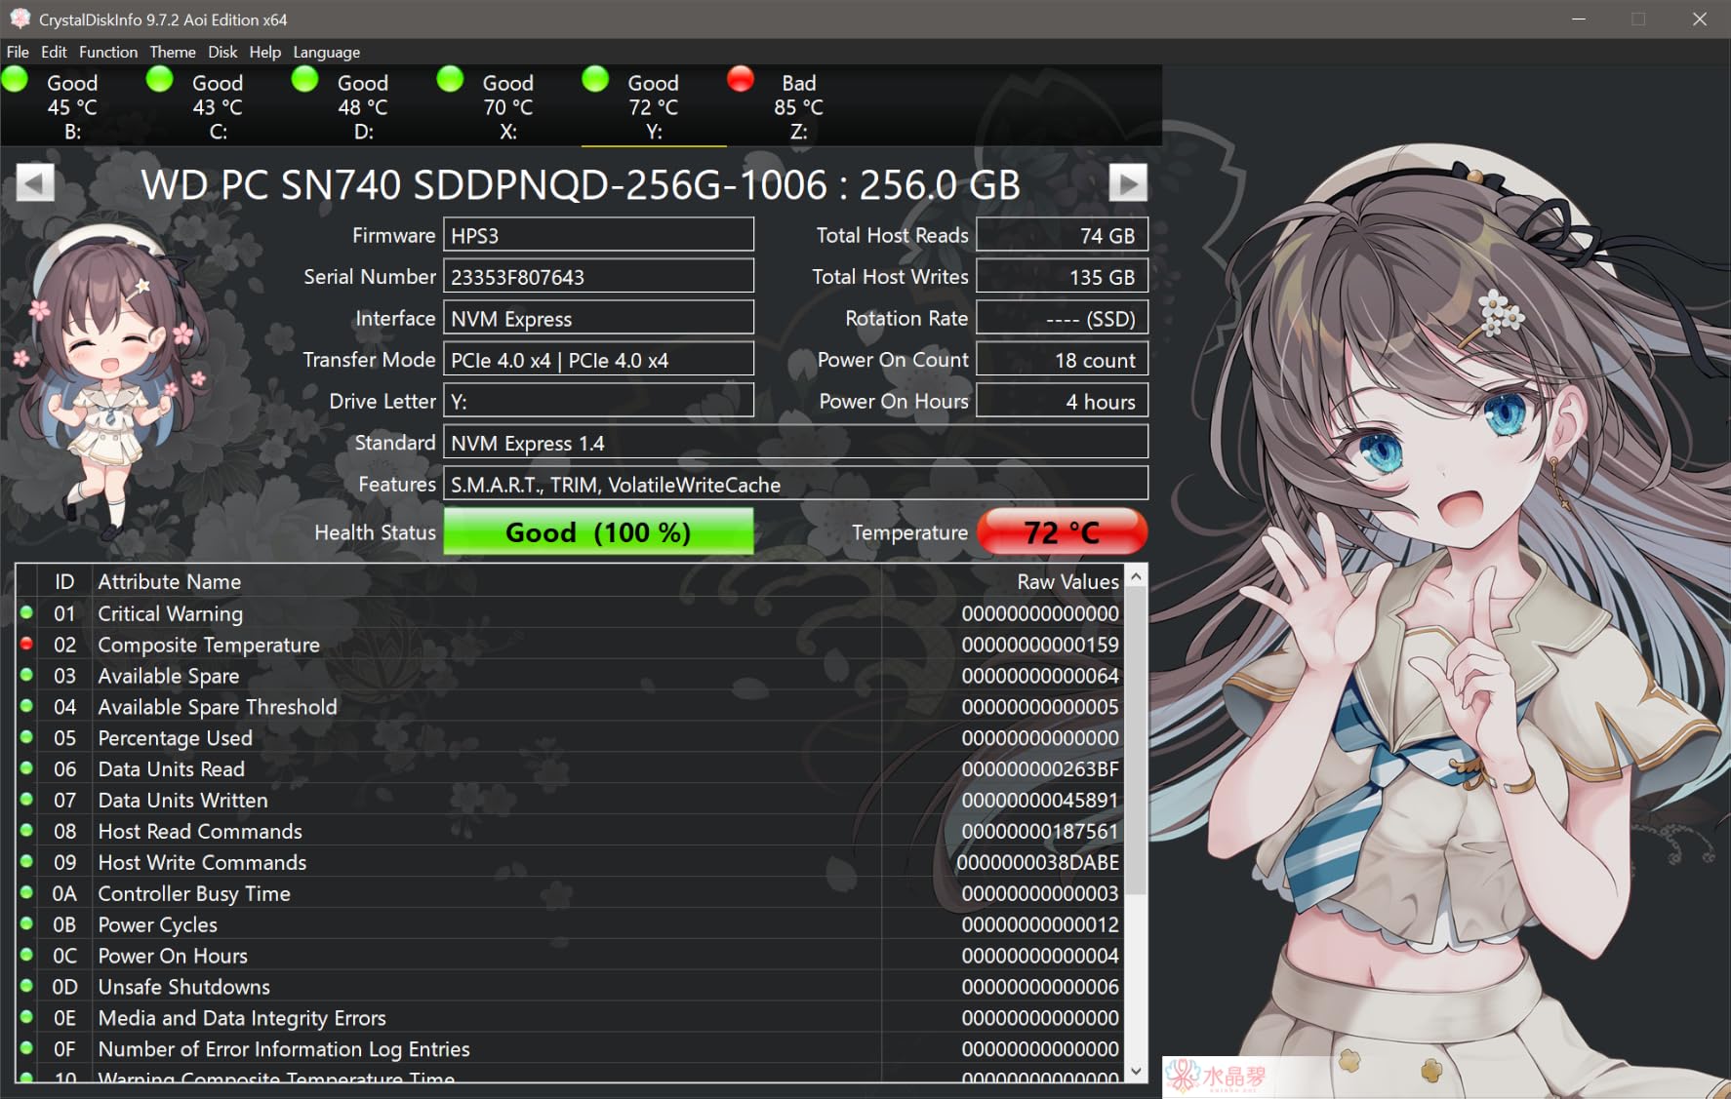
Task: Select the Available Spare Threshold row
Action: click(570, 707)
